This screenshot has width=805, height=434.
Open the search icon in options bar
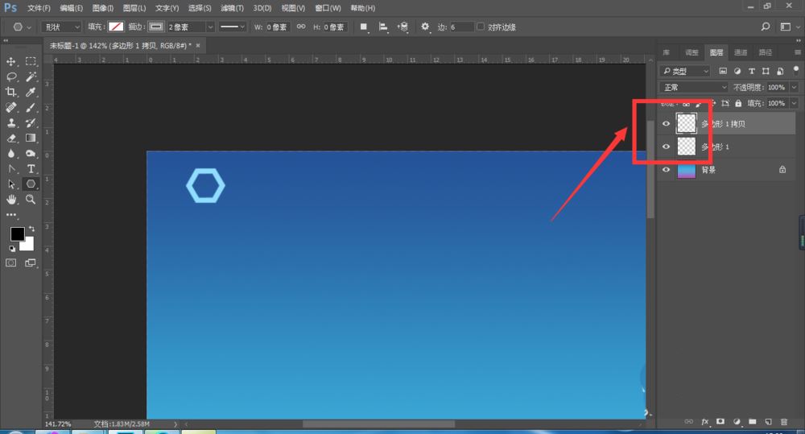766,27
